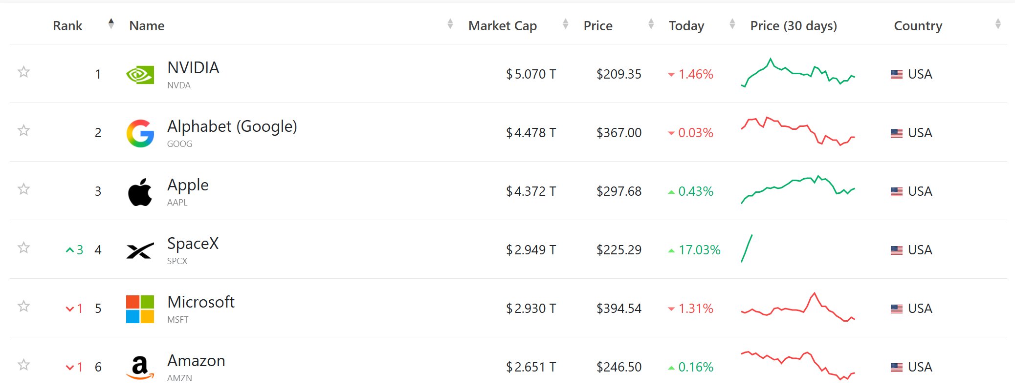Screen dimensions: 1015x392
Task: Sort by the Today column header
Action: tap(686, 25)
